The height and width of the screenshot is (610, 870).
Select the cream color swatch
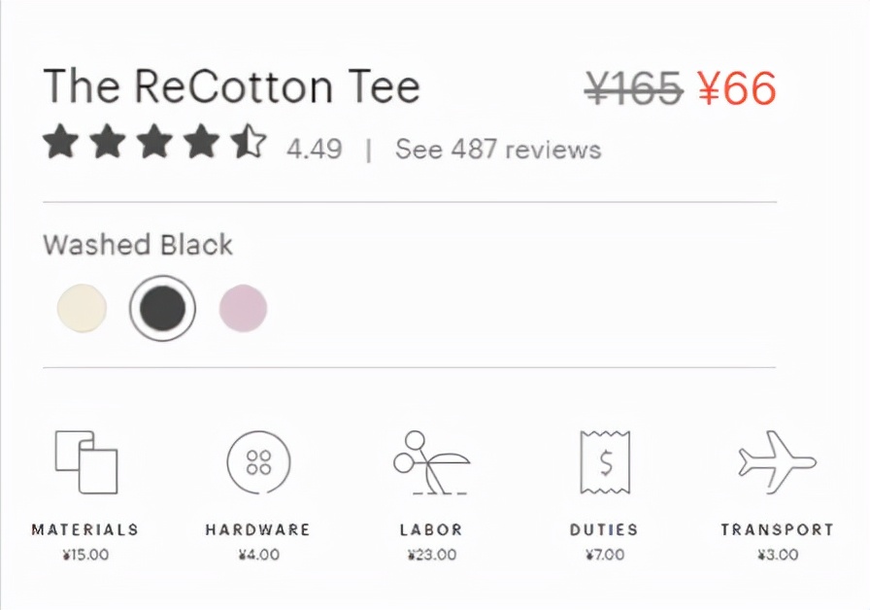(82, 309)
